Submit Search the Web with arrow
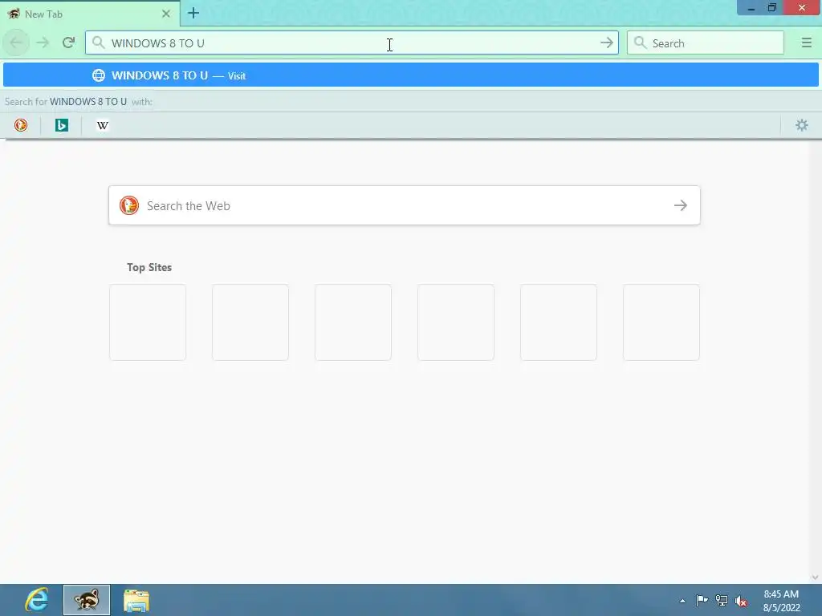Viewport: 822px width, 616px height. coord(681,205)
